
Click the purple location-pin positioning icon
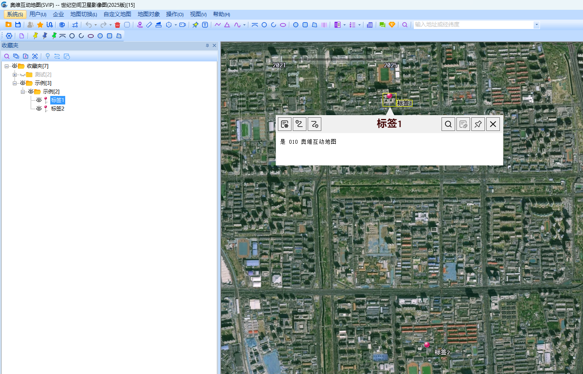[x=140, y=25]
